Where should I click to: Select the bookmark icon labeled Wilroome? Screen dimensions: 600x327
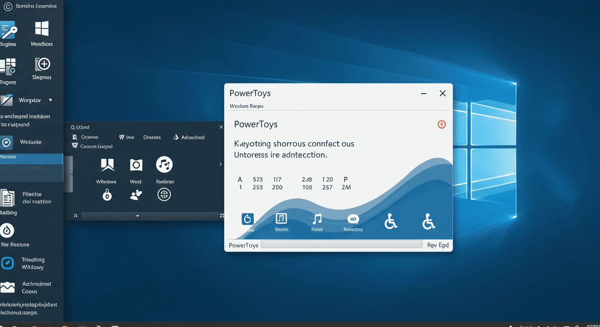[107, 165]
